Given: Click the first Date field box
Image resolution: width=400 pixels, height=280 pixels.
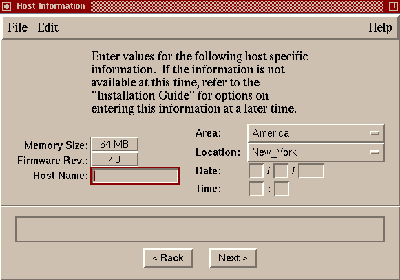Looking at the screenshot, I should pyautogui.click(x=256, y=171).
